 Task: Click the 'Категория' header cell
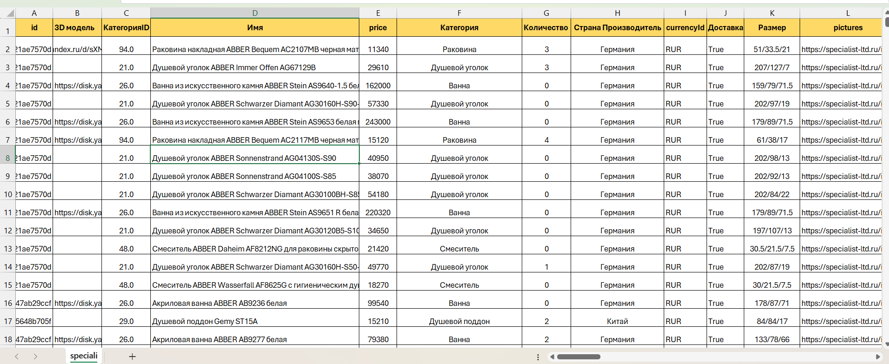coord(459,27)
